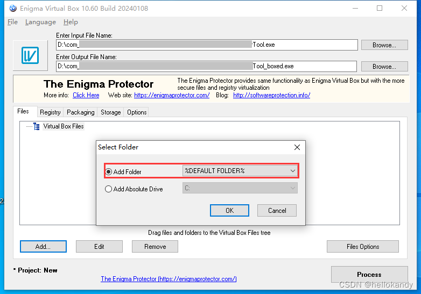Screen dimensions: 421x294
Task: Browse for the input file name
Action: pos(384,45)
